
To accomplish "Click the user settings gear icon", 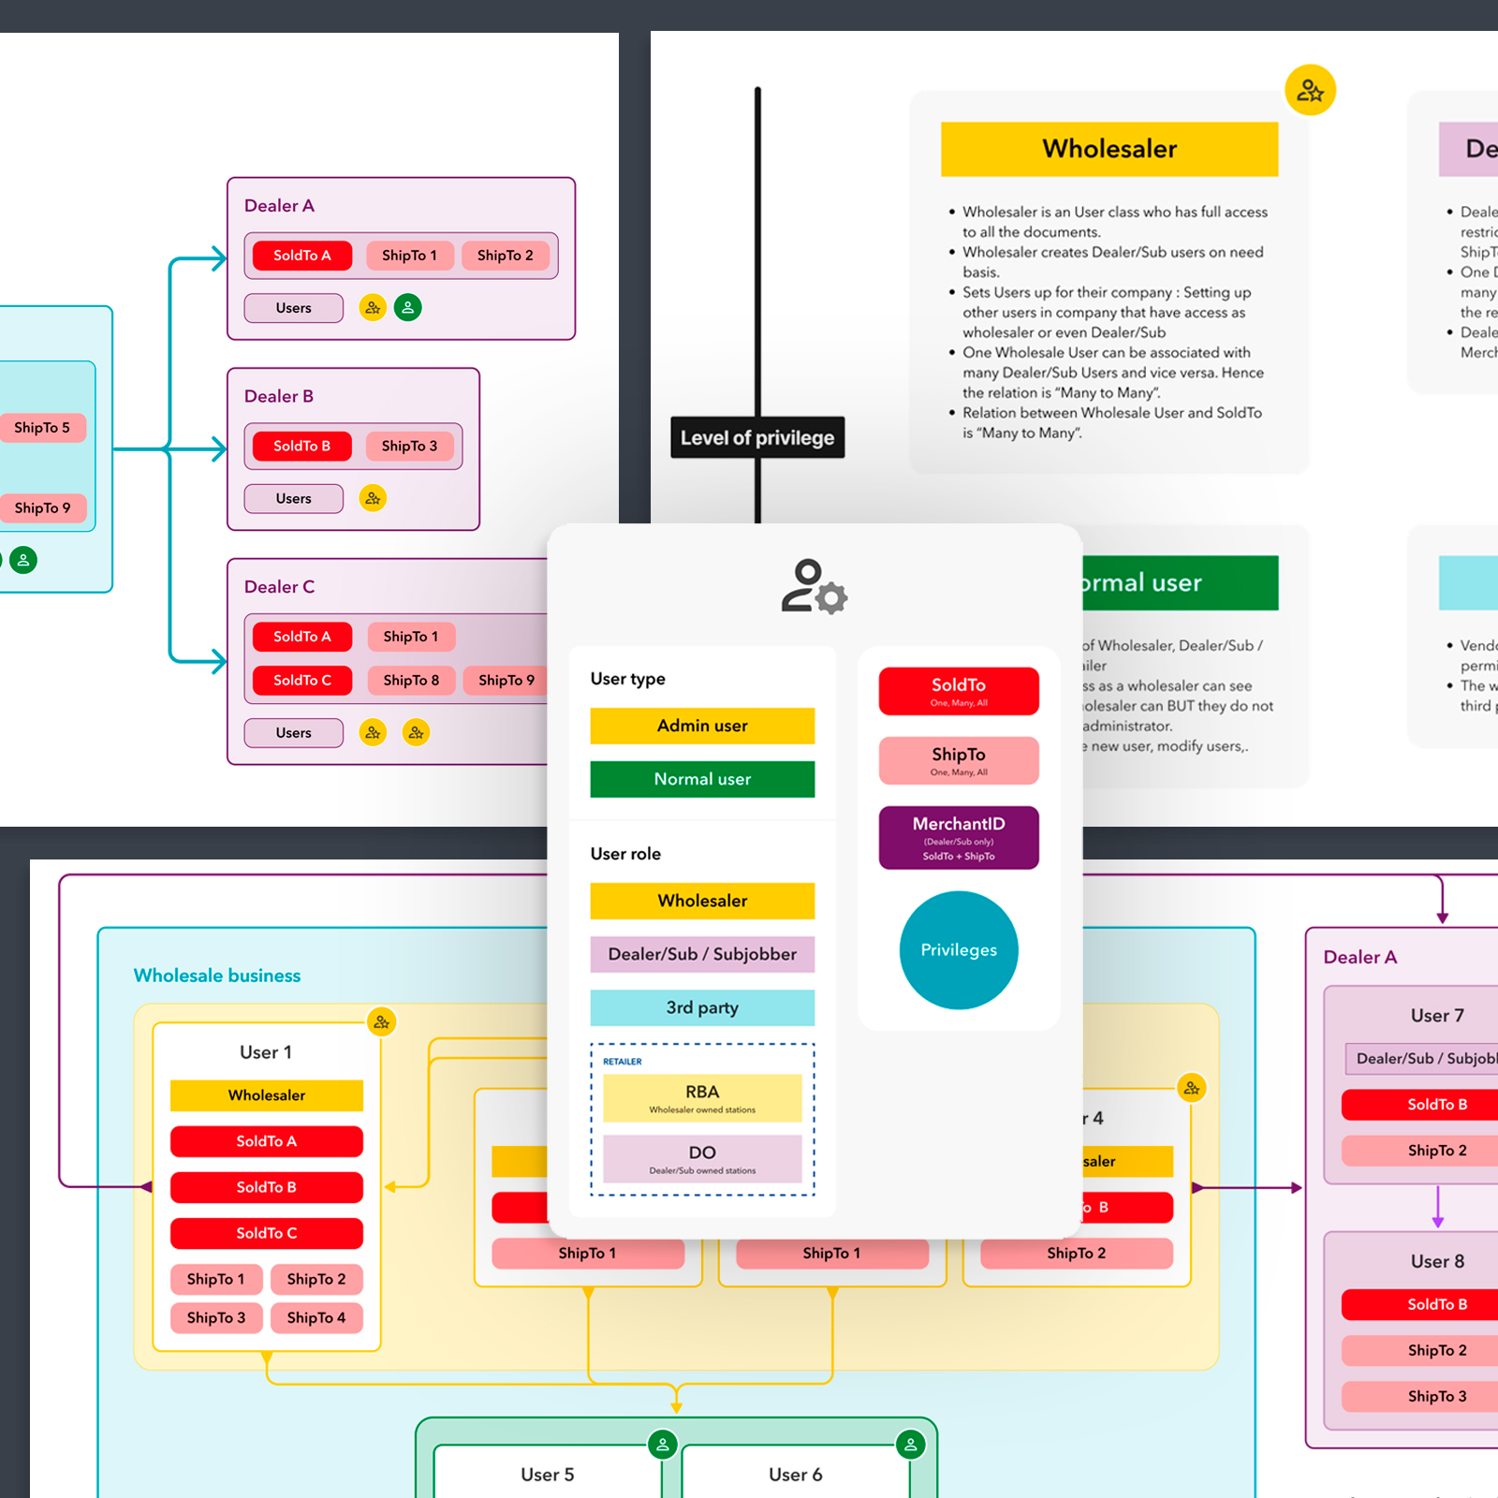I will pos(814,587).
